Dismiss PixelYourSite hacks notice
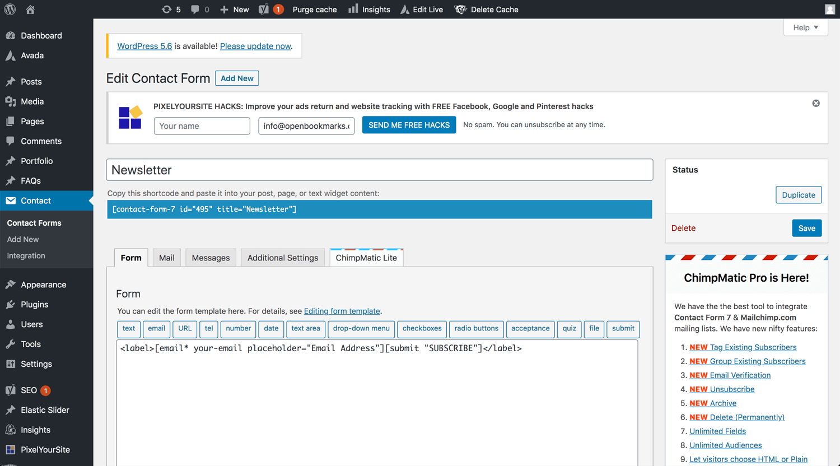Image resolution: width=840 pixels, height=466 pixels. pyautogui.click(x=816, y=103)
